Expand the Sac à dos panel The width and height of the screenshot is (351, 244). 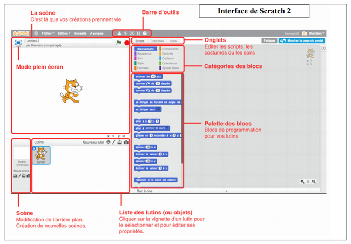point(226,191)
